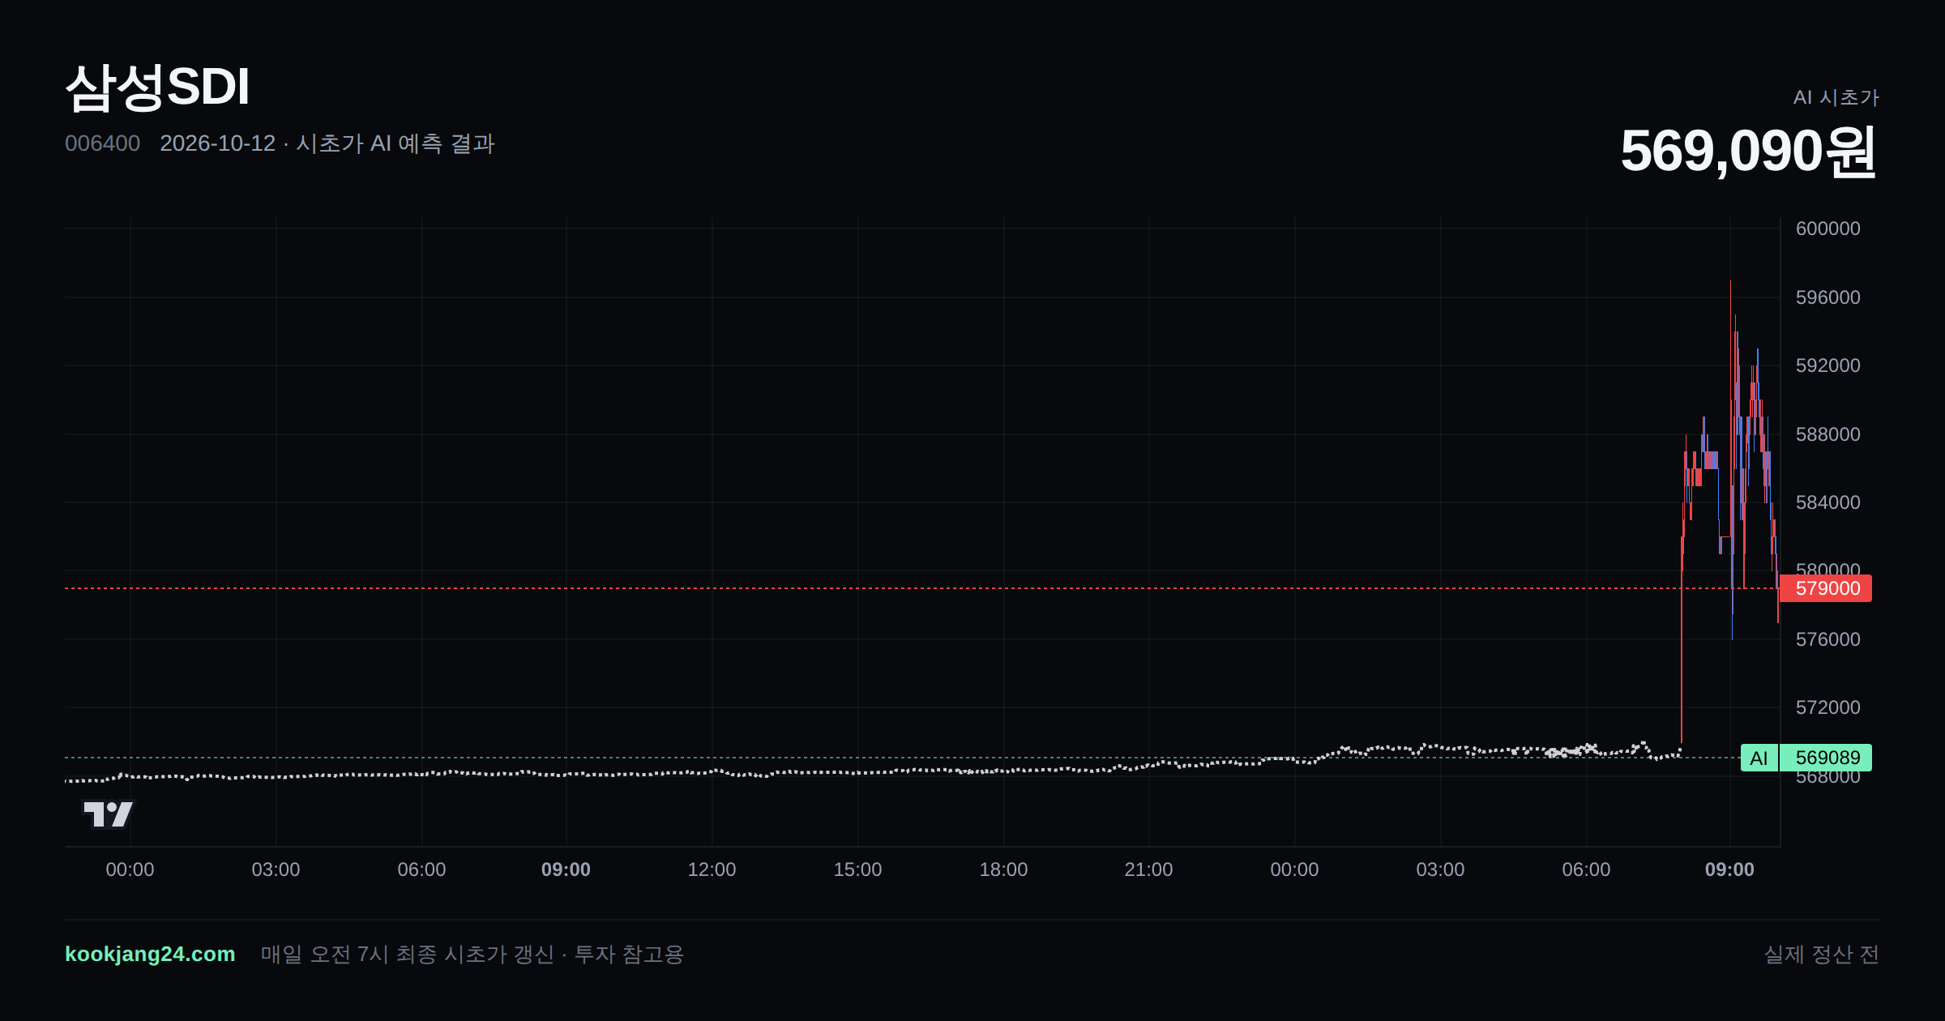Click the 실제 정산 전 status text
Image resolution: width=1945 pixels, height=1021 pixels.
[1822, 954]
